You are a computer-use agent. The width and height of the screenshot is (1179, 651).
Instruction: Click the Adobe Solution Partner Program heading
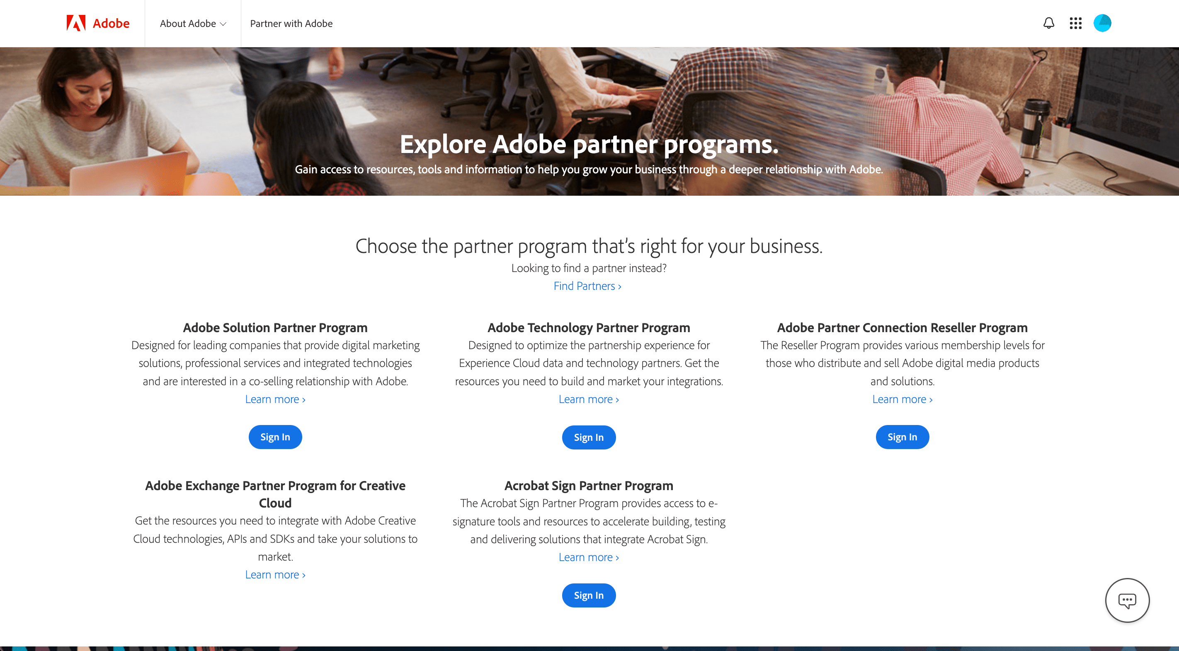275,328
